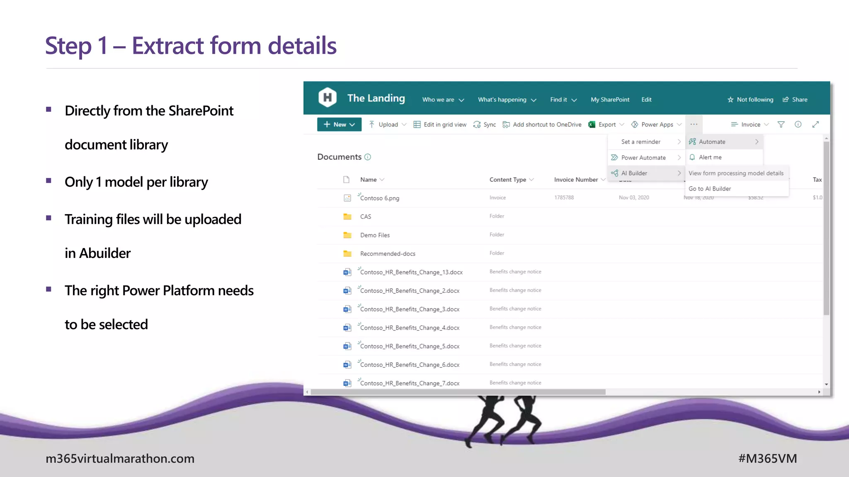Click the file type column header icon

tap(347, 179)
